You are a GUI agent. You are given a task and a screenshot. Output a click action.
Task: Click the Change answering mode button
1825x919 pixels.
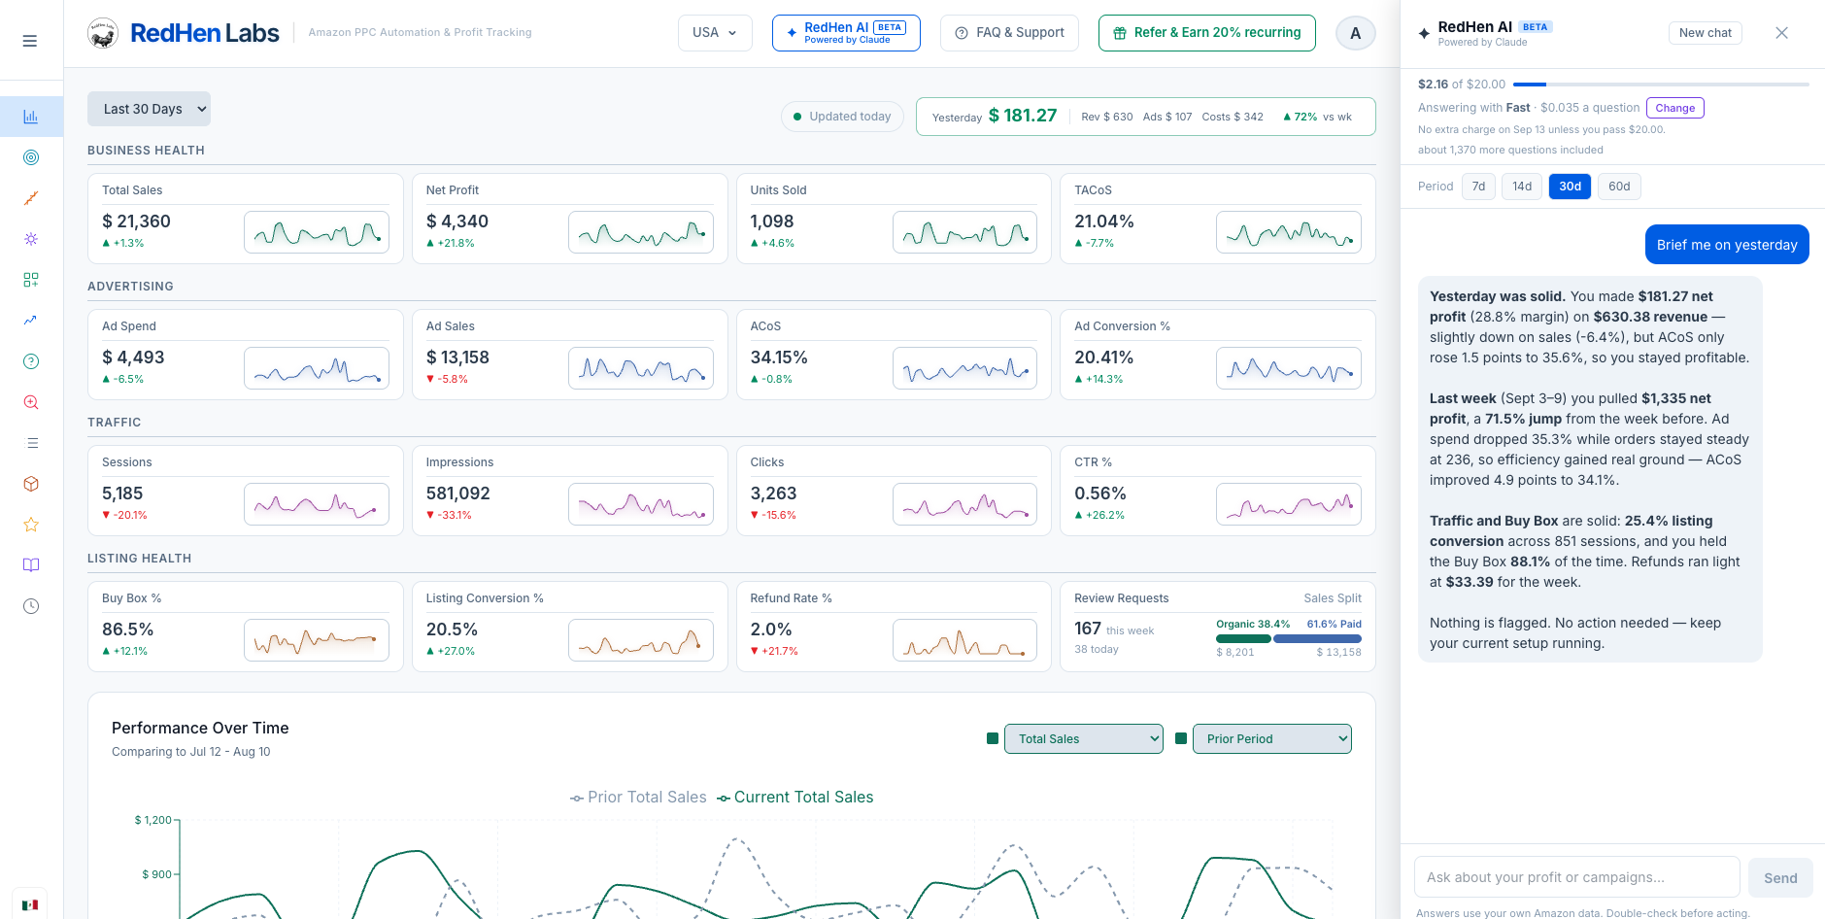point(1675,108)
